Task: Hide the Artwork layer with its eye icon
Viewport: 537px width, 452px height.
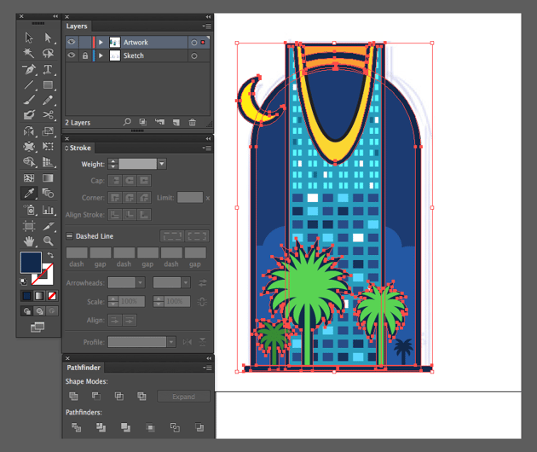Action: coord(72,42)
